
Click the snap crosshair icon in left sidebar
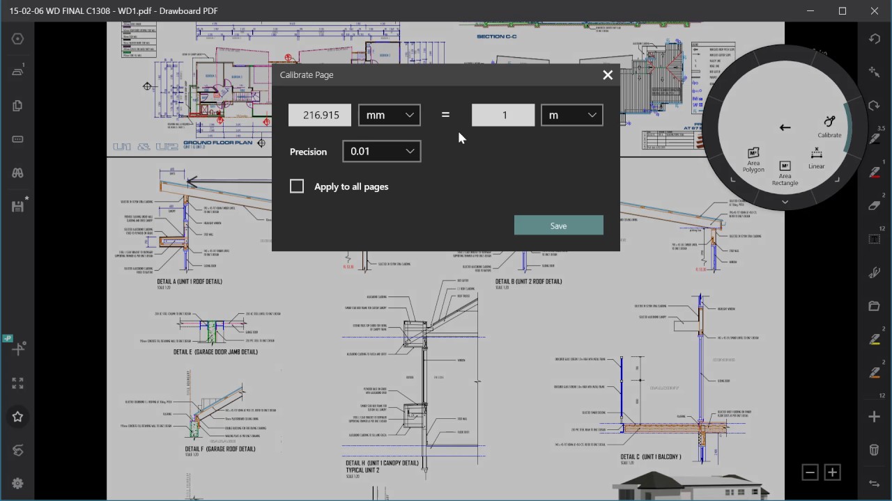18,348
